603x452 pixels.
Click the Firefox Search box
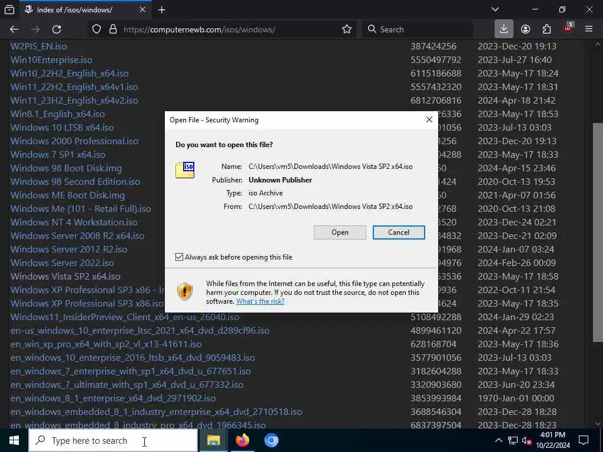coord(418,29)
